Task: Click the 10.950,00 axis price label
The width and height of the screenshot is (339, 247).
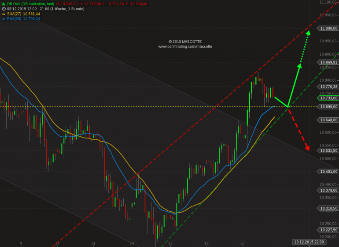Action: 328,41
